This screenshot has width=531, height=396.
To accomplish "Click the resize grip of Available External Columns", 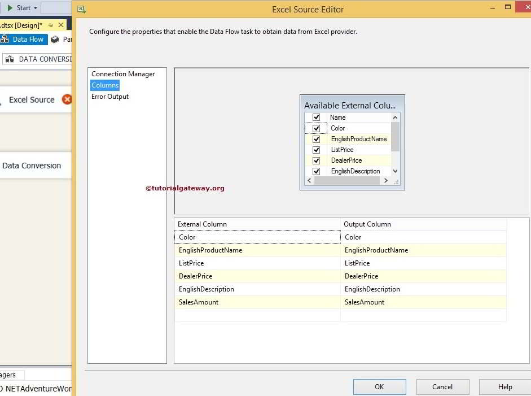I will tap(396, 181).
